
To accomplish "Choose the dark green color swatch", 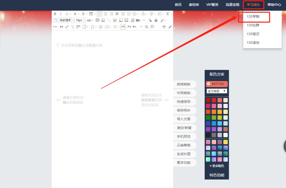I will [208, 117].
